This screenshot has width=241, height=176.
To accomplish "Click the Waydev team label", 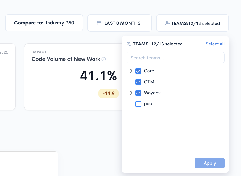I will (152, 93).
